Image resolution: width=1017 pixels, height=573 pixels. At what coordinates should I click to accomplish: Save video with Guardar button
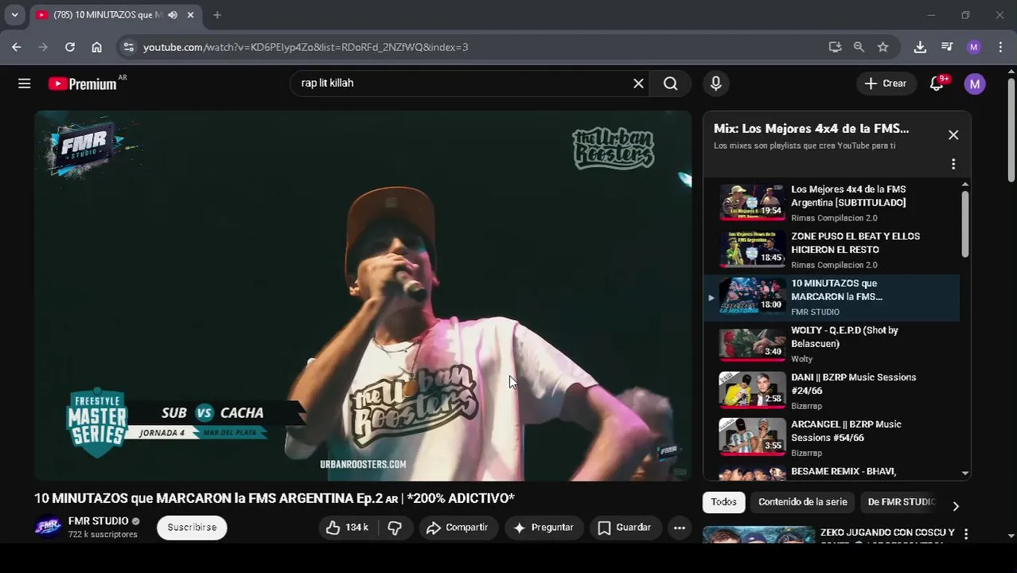[x=625, y=528]
